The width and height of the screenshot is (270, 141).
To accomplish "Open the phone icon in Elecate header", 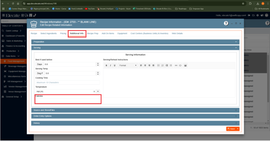I will [x=35, y=15].
